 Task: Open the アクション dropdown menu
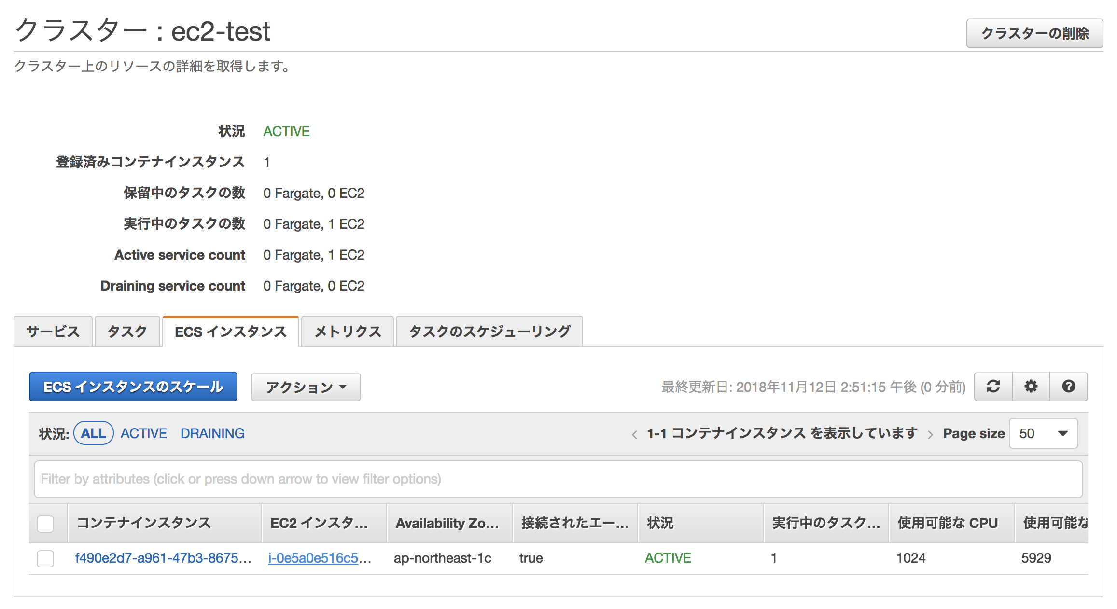306,387
